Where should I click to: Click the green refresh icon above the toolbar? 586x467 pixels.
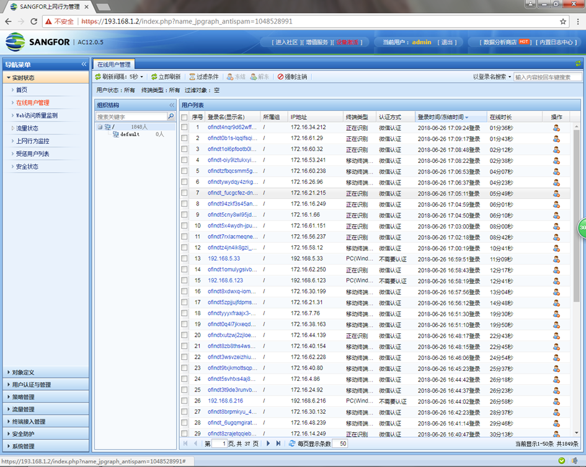(578, 64)
